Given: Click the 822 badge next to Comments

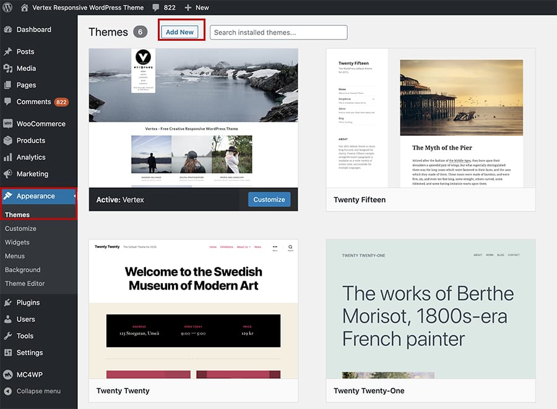Looking at the screenshot, I should coord(61,102).
